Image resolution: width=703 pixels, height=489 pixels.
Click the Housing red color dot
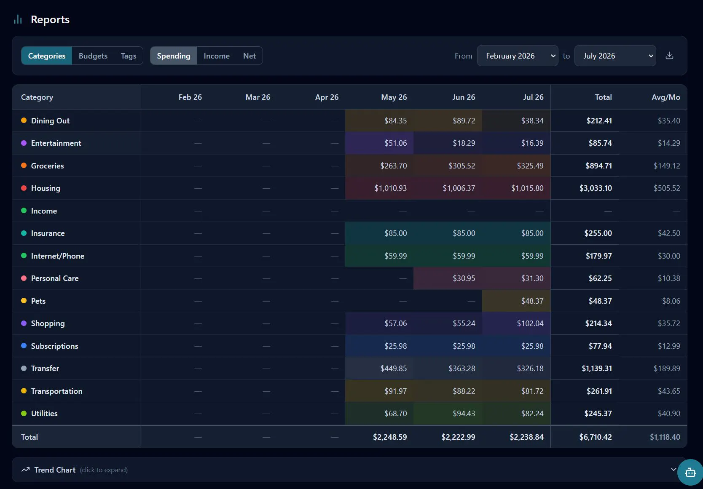click(24, 188)
